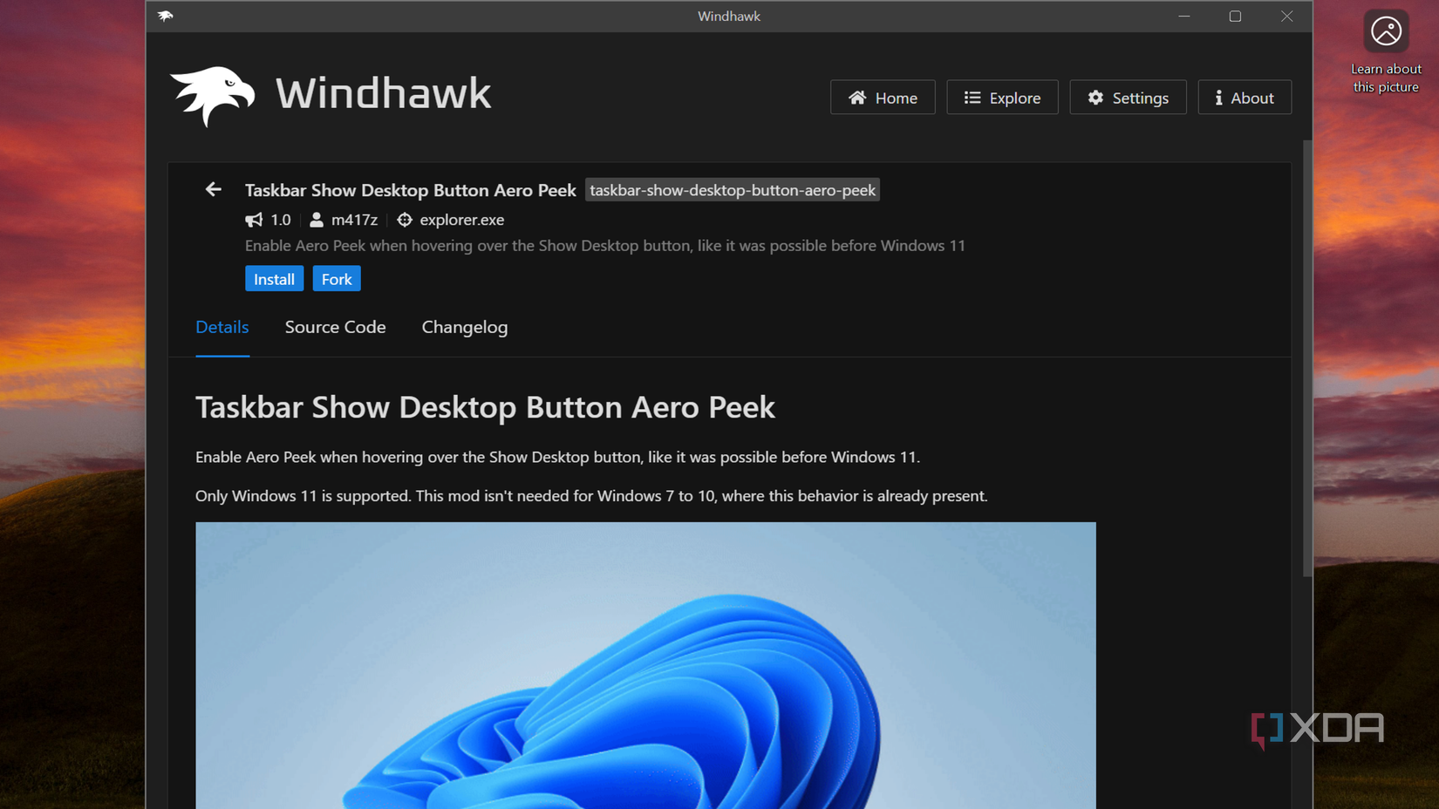Click the window scrollbar on the right

coord(1306,349)
